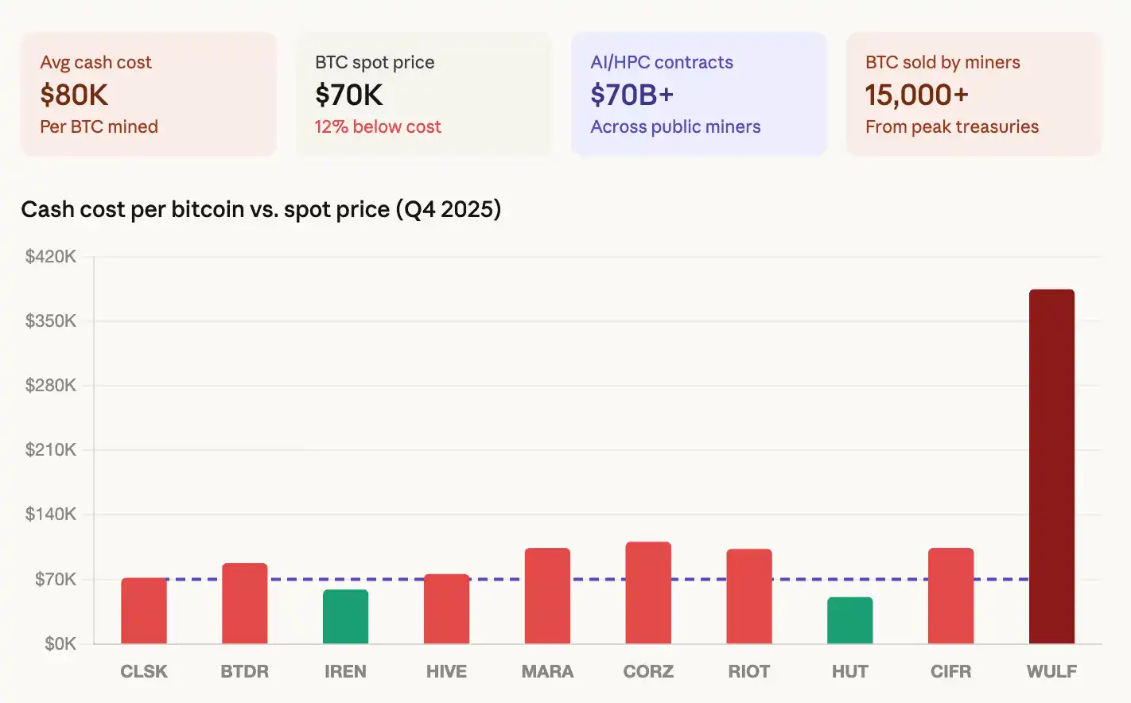1131x703 pixels.
Task: Click the Avg cash cost $80K card
Action: 148,94
